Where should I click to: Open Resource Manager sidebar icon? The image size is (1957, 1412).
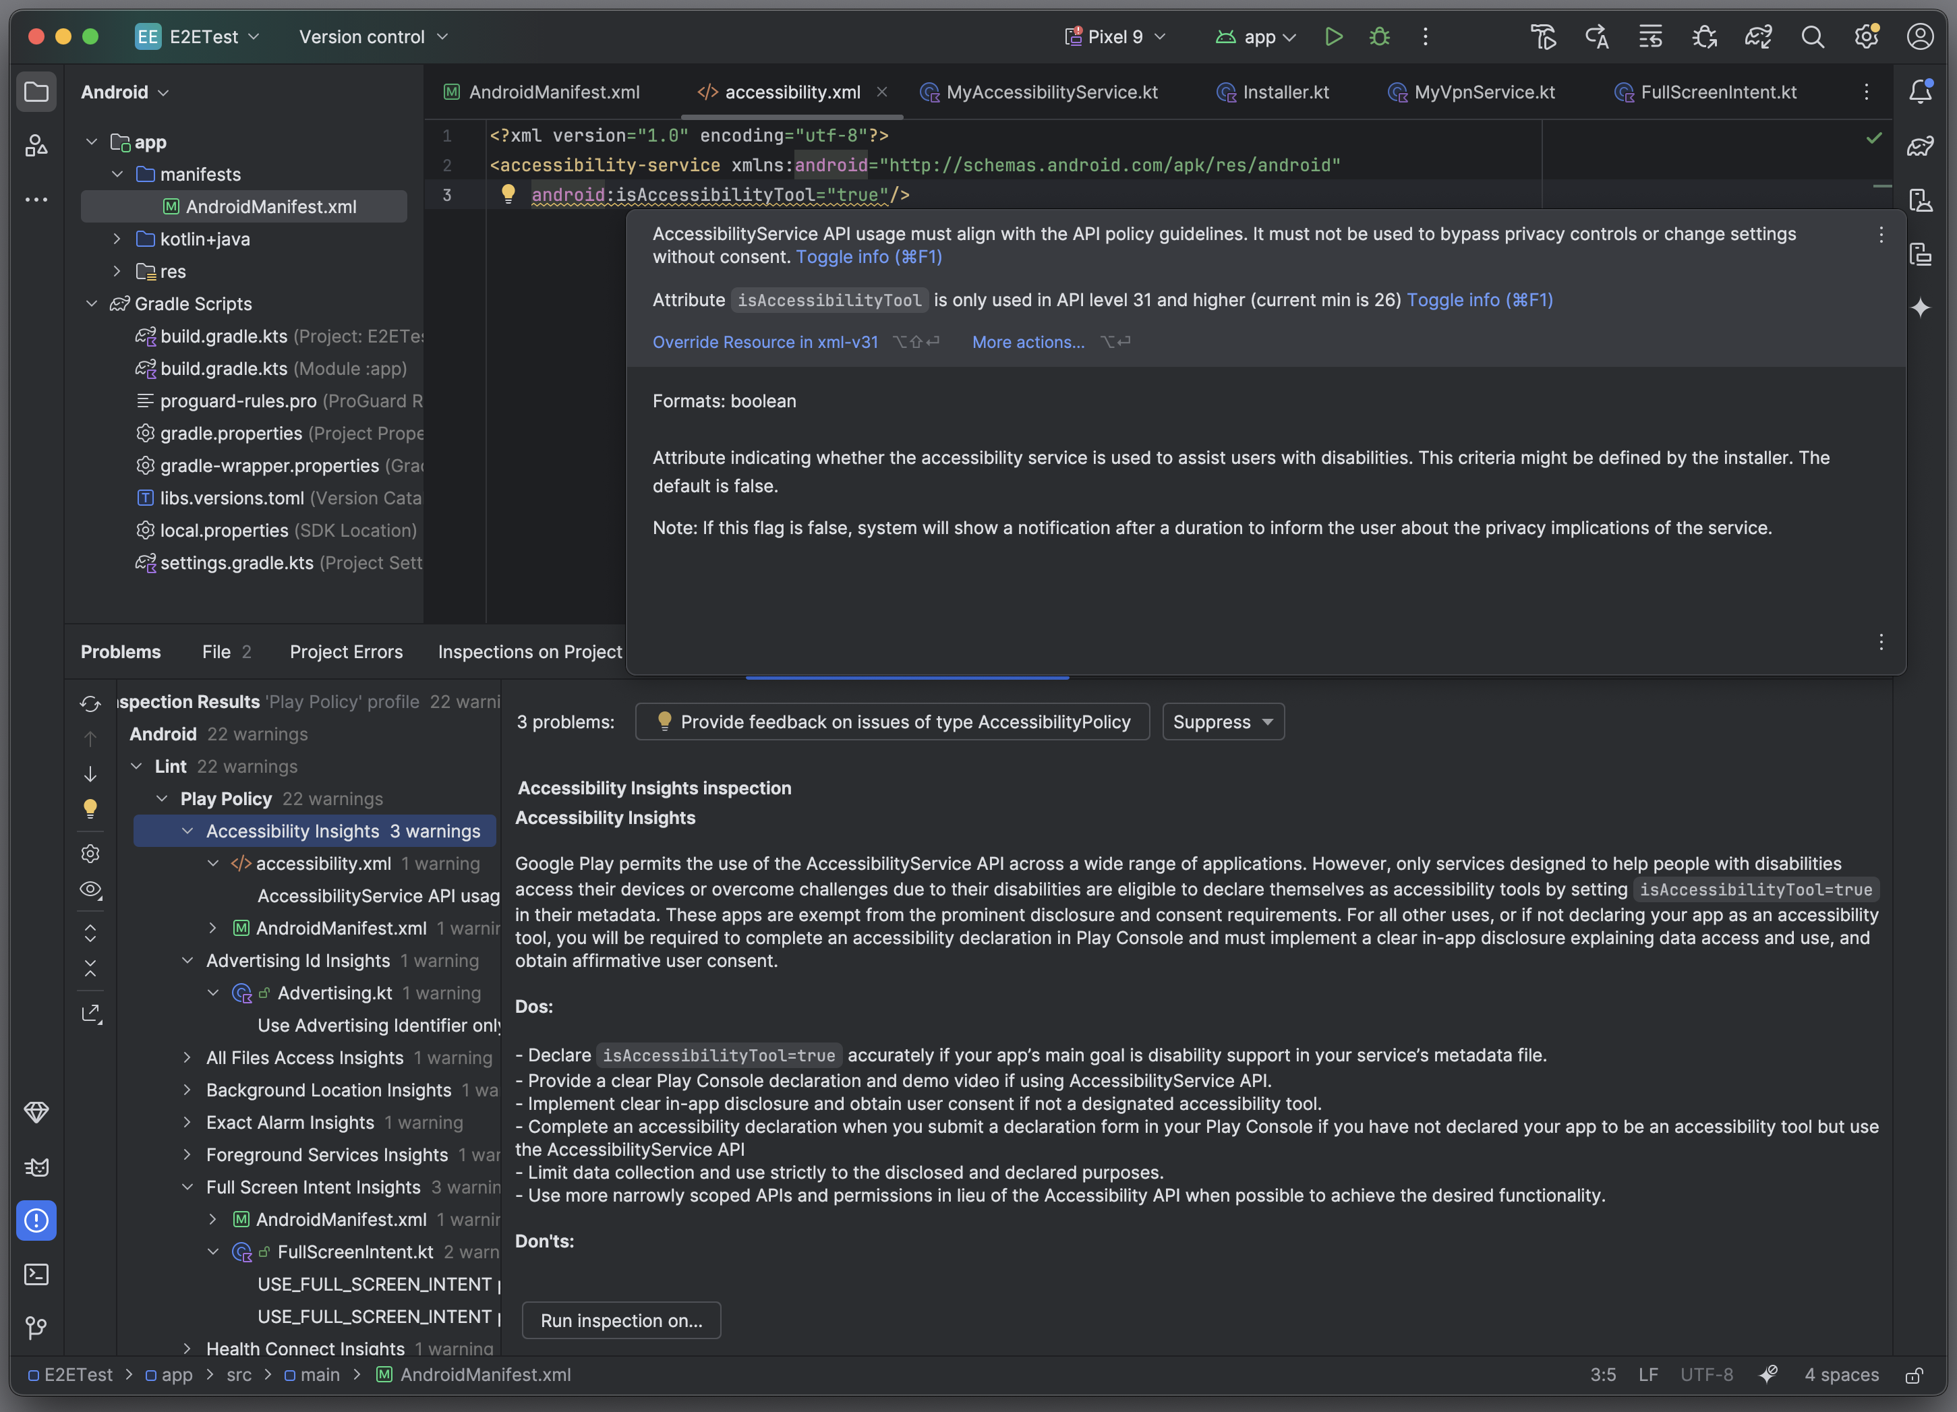(36, 145)
